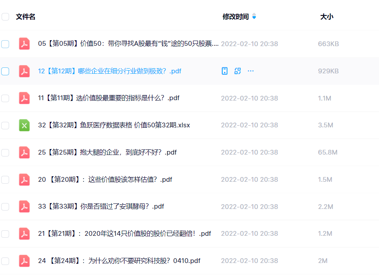
Task: Click the size value 1.2M
Action: tap(325, 234)
